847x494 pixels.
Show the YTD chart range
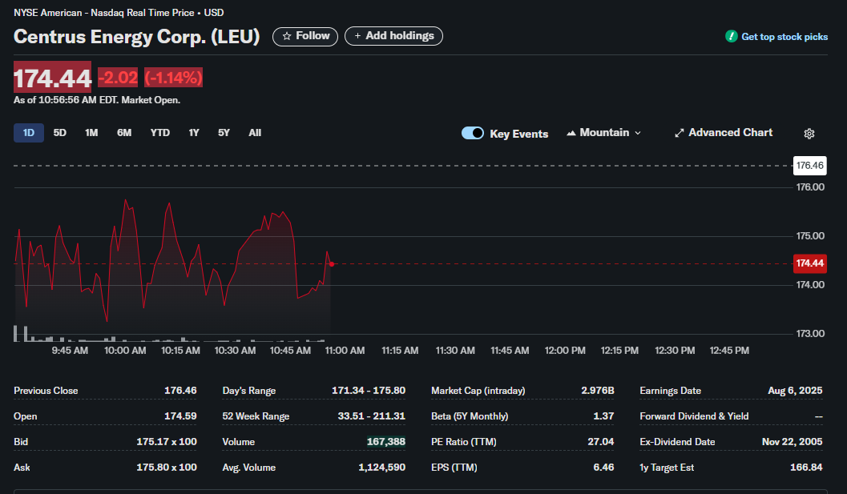pyautogui.click(x=160, y=133)
